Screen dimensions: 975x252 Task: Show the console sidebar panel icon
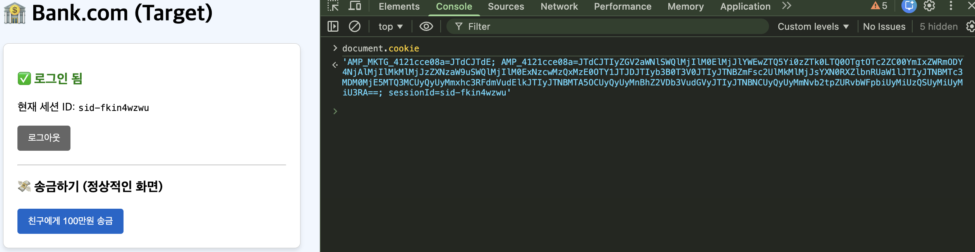[x=333, y=26]
